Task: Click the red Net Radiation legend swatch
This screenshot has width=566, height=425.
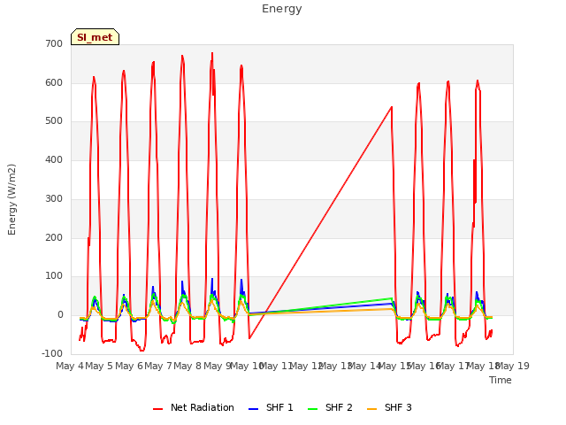Action: coord(157,409)
